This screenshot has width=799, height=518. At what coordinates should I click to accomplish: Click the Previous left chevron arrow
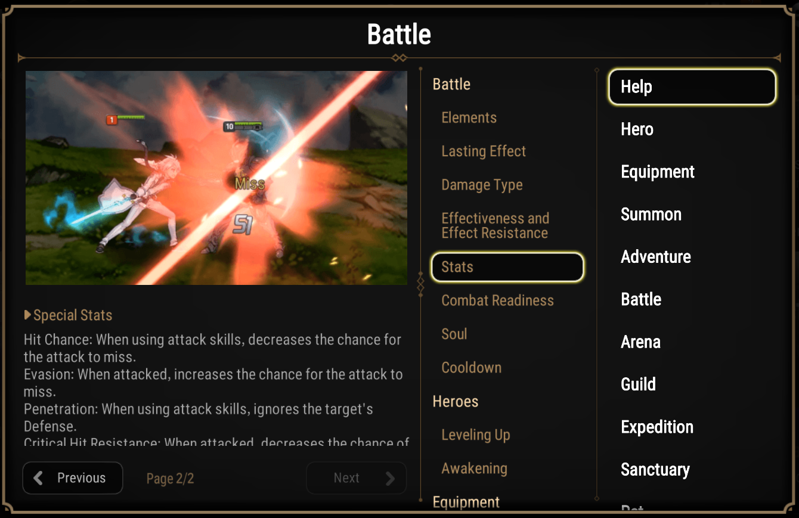(39, 478)
